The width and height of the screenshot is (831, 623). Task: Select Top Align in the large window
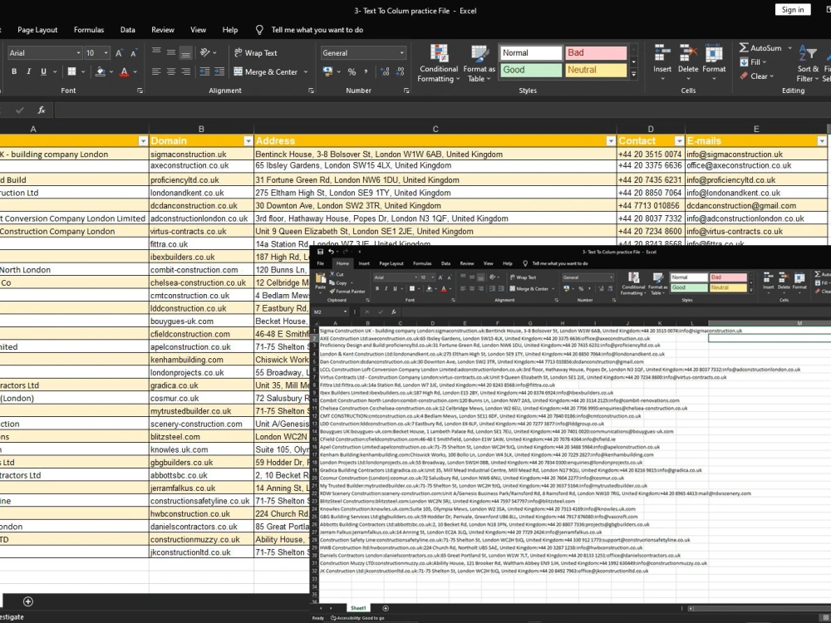(x=156, y=52)
